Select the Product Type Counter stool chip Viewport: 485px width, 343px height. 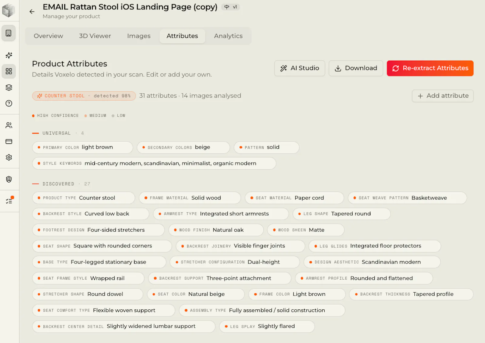83,198
